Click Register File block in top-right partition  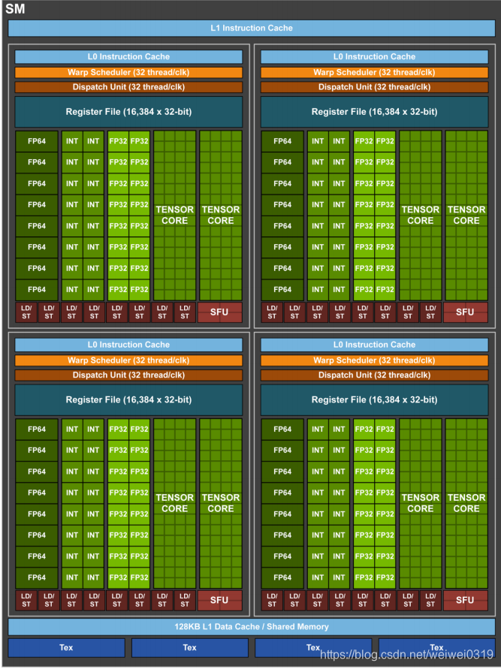click(x=374, y=112)
